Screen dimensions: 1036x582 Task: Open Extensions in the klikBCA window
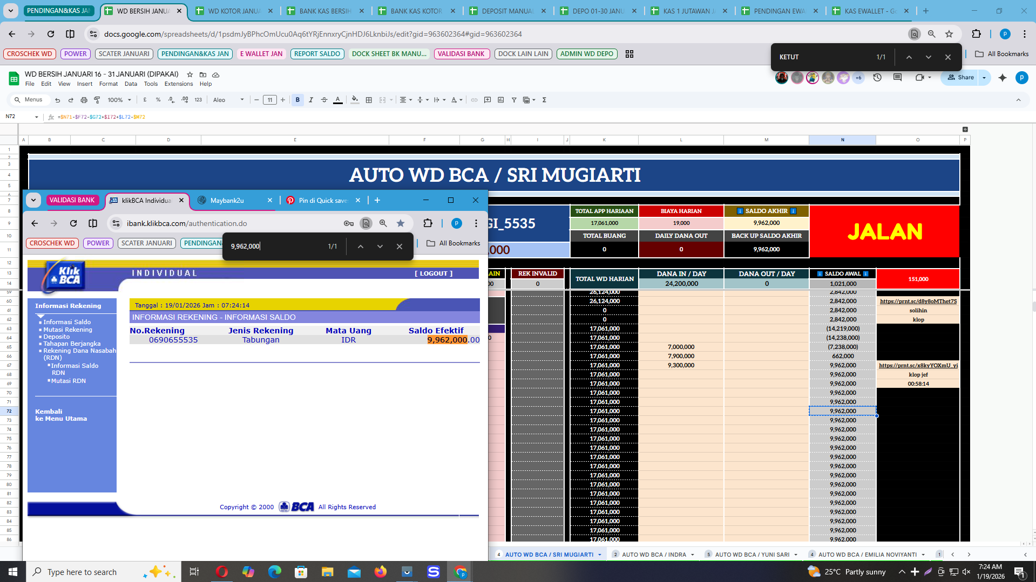point(428,223)
